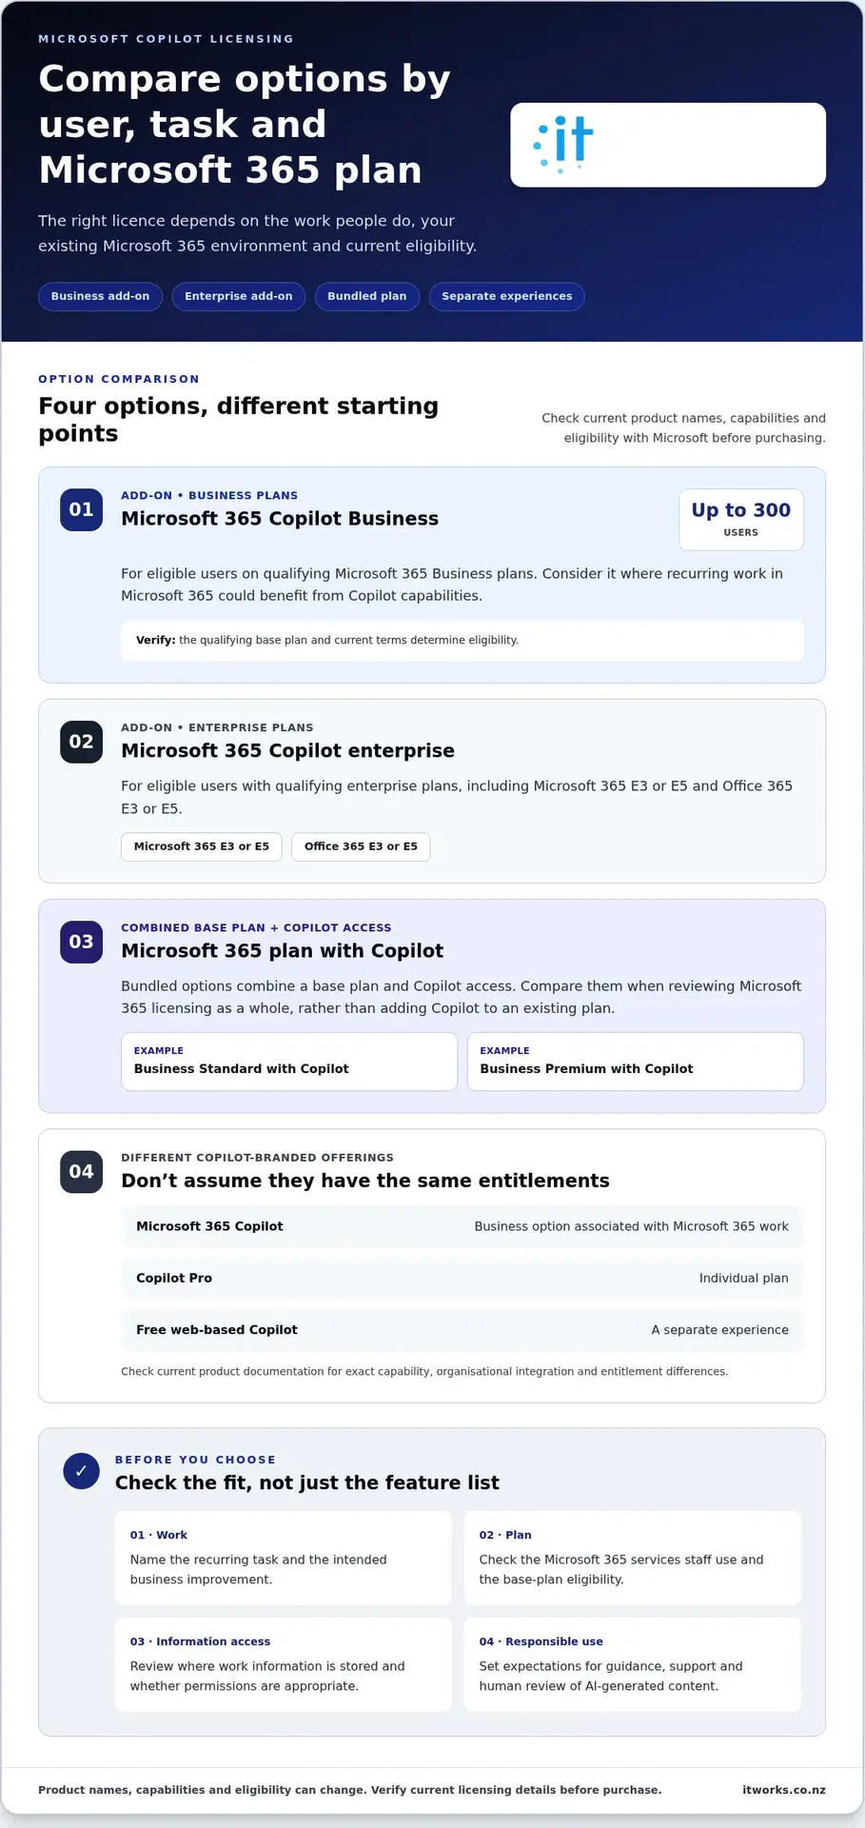Select the Free web-based Copilot row

tap(462, 1329)
